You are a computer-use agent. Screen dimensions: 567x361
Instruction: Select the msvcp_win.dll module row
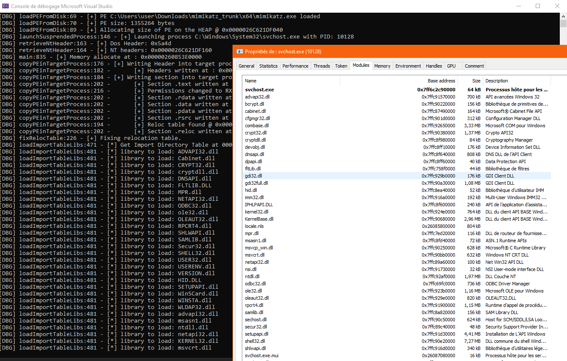[x=397, y=248]
